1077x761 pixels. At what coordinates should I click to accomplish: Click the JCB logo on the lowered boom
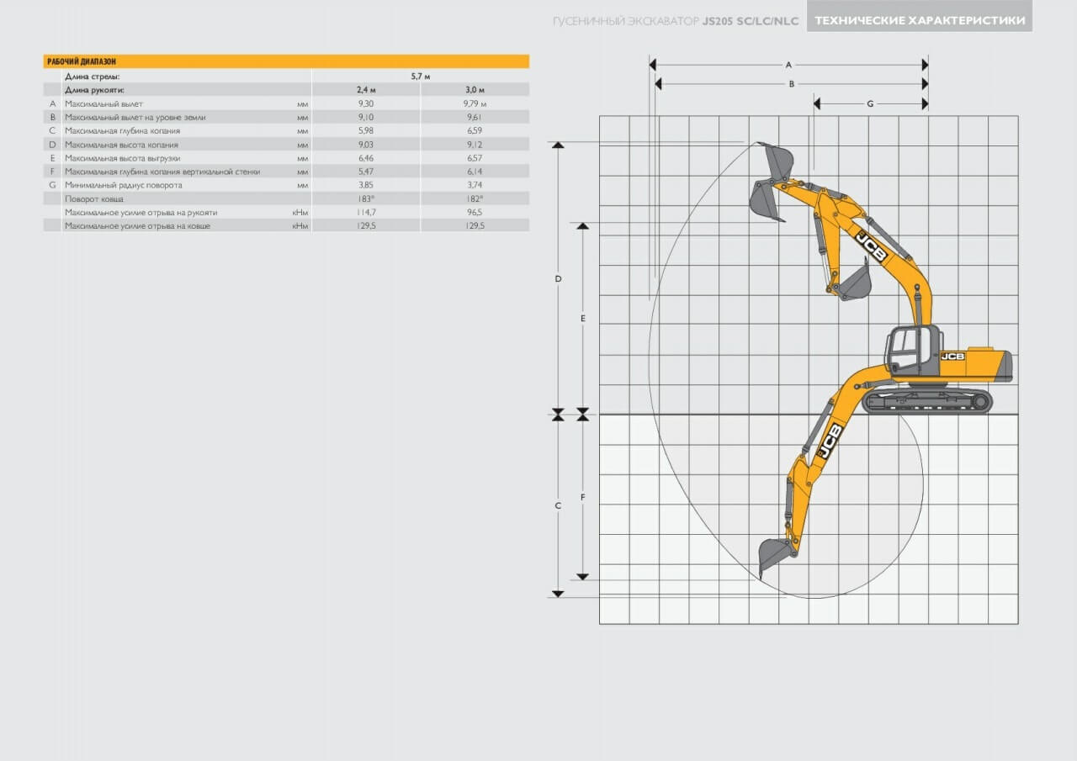(830, 441)
